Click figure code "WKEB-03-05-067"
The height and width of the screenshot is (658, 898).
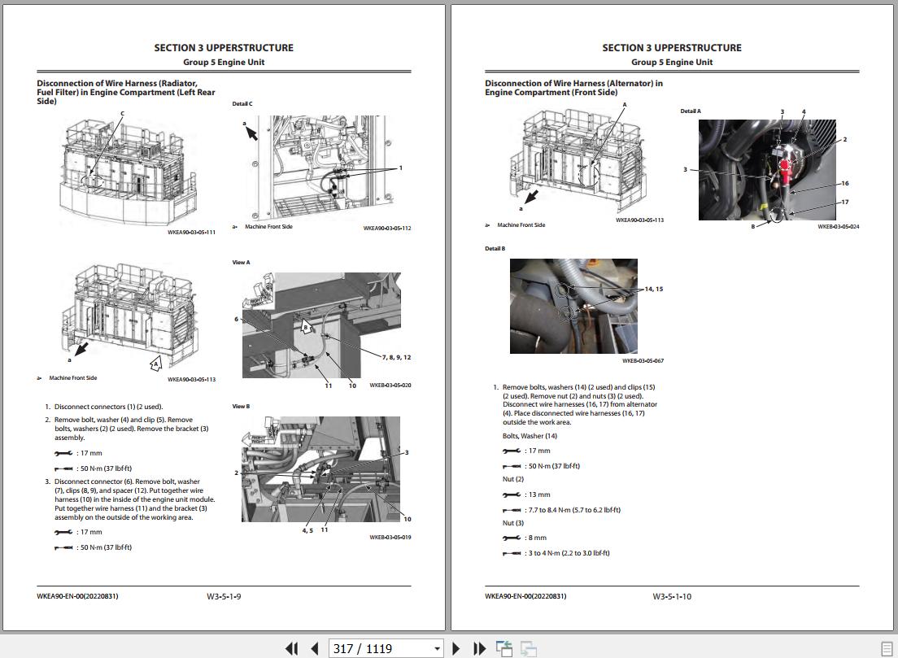point(643,361)
